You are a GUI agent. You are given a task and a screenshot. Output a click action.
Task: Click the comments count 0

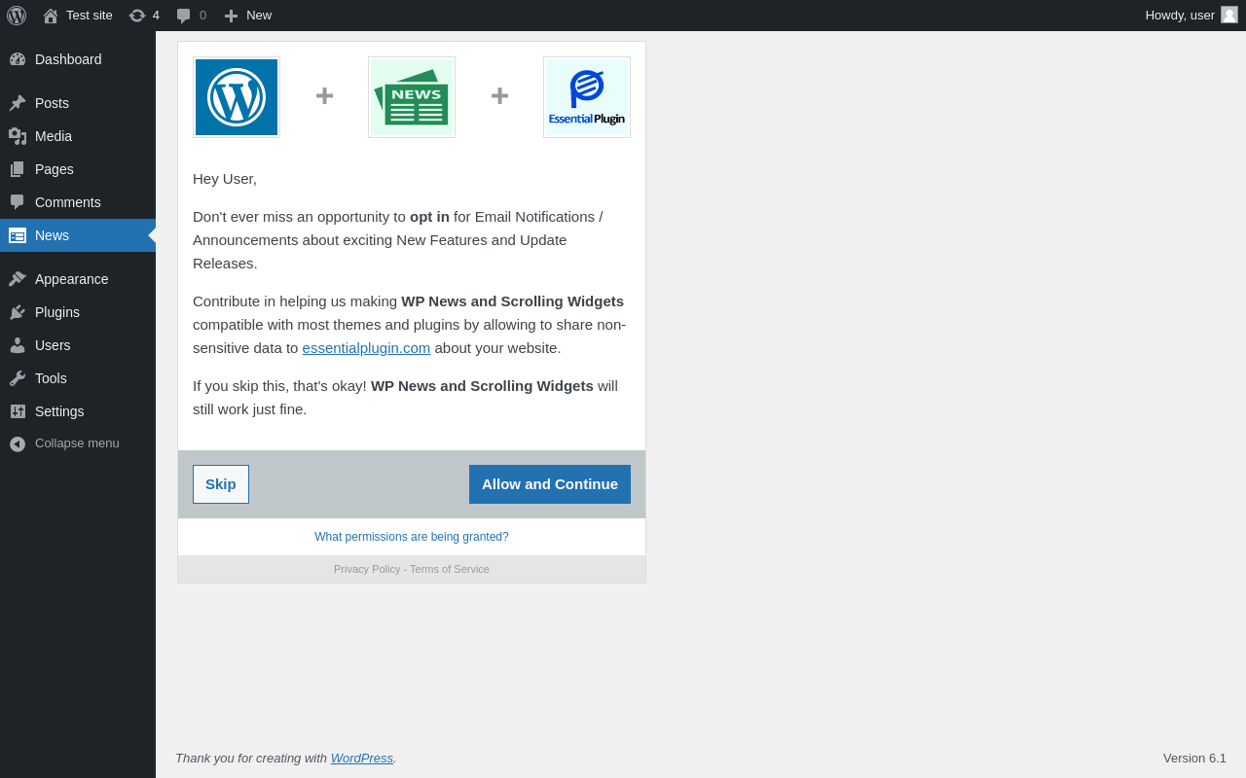[202, 16]
